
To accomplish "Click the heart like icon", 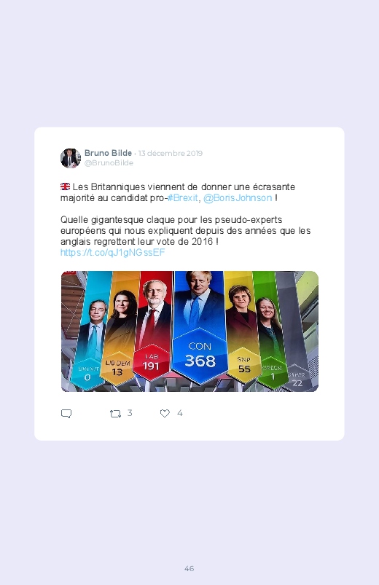I will coord(165,413).
